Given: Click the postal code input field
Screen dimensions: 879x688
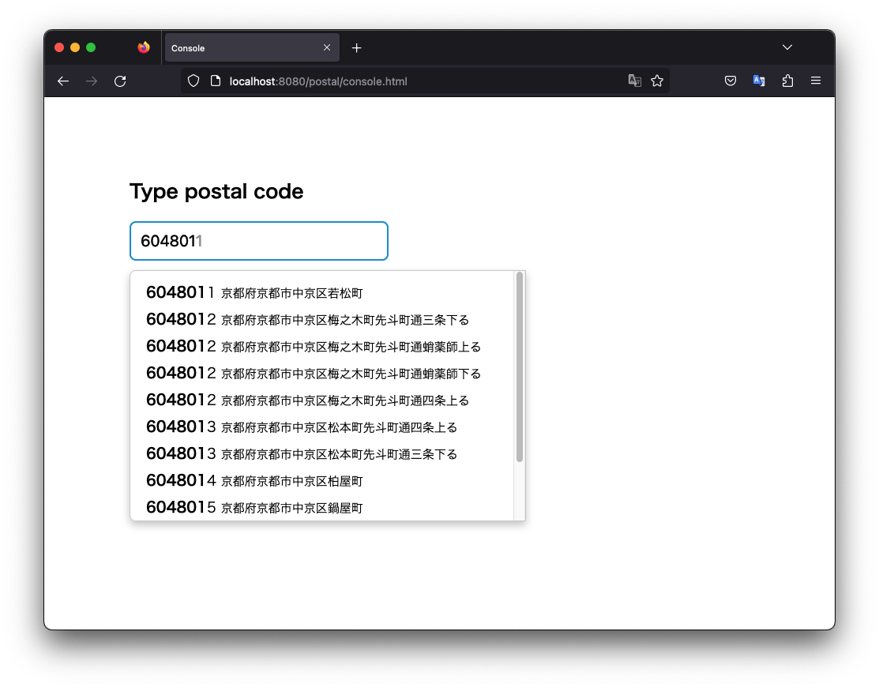Looking at the screenshot, I should pyautogui.click(x=258, y=241).
